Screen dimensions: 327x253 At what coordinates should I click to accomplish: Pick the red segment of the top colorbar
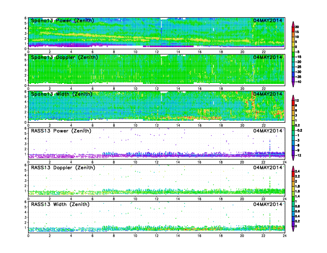click(x=293, y=29)
